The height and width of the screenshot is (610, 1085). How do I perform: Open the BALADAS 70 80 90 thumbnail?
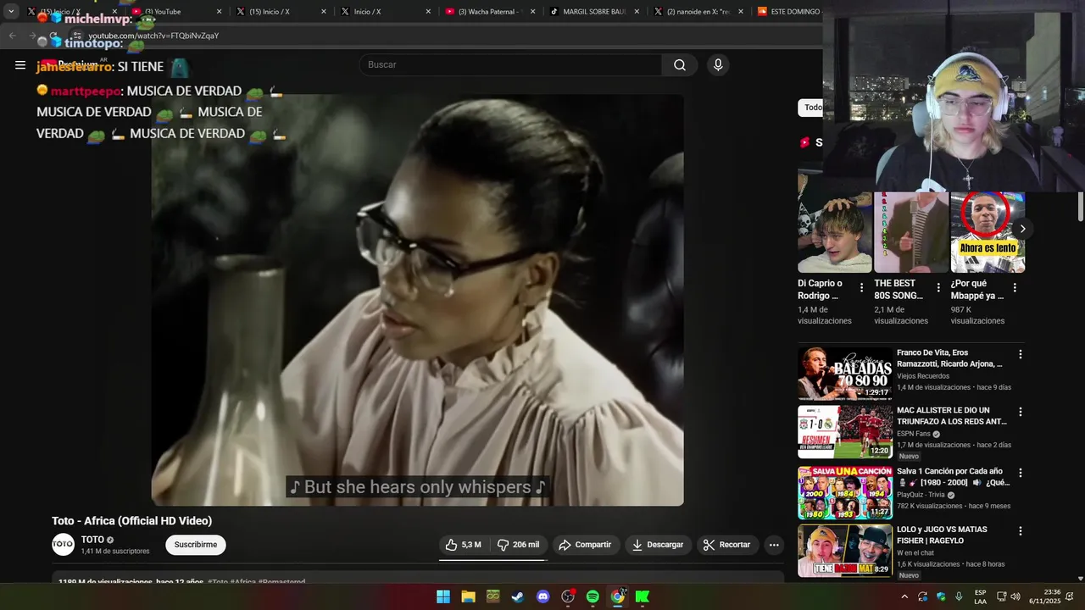[844, 374]
